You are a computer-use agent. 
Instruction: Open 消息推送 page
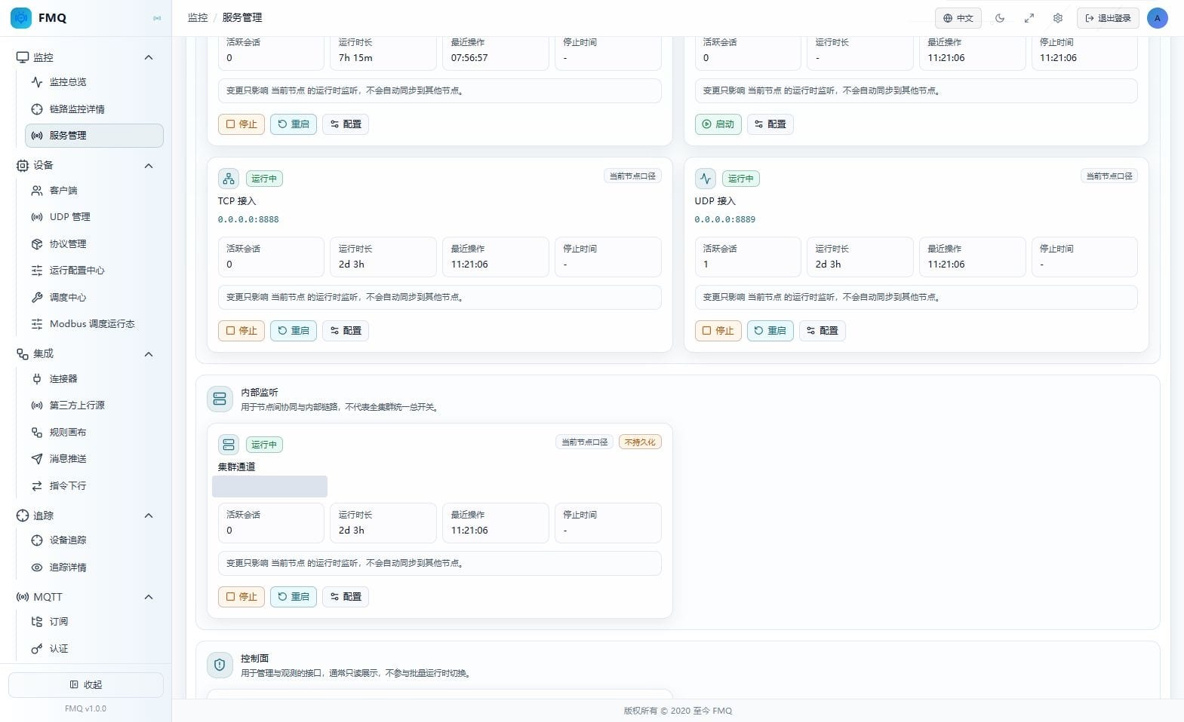point(94,459)
